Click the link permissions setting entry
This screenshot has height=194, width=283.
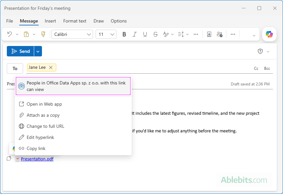(x=73, y=86)
